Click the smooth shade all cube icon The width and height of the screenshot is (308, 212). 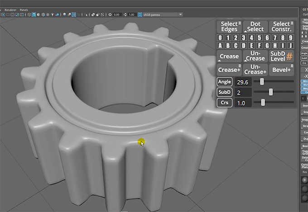[x=34, y=15]
